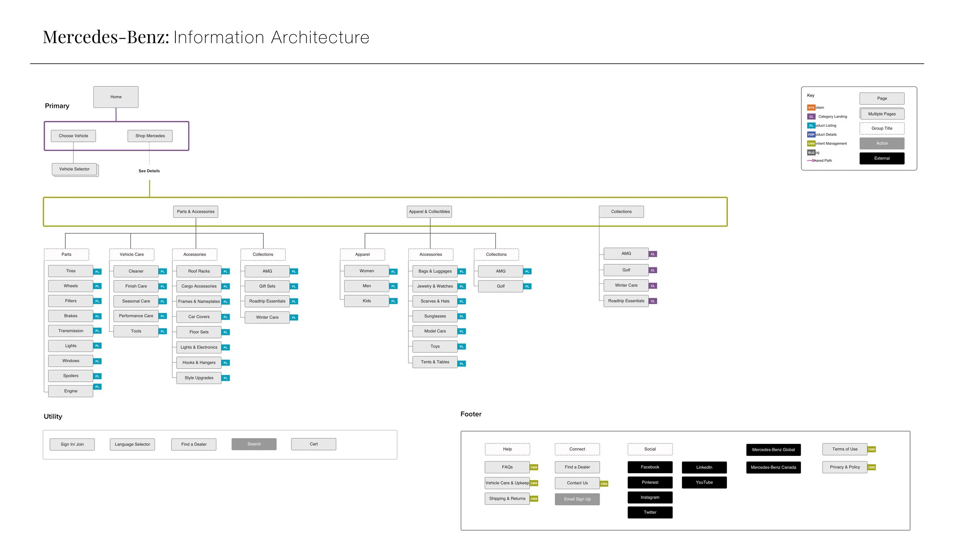966x552 pixels.
Task: Click the Apparel & Collectibles node
Action: tap(429, 212)
